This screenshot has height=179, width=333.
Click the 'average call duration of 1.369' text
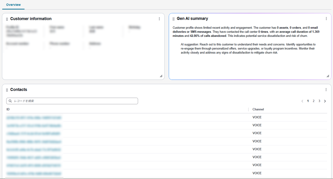coord(300,32)
